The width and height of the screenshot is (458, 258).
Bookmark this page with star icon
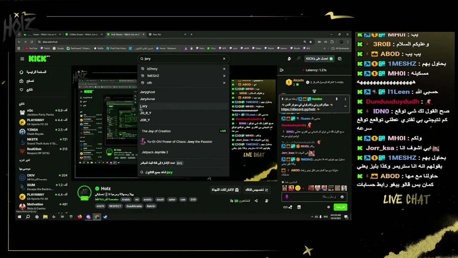(310, 42)
